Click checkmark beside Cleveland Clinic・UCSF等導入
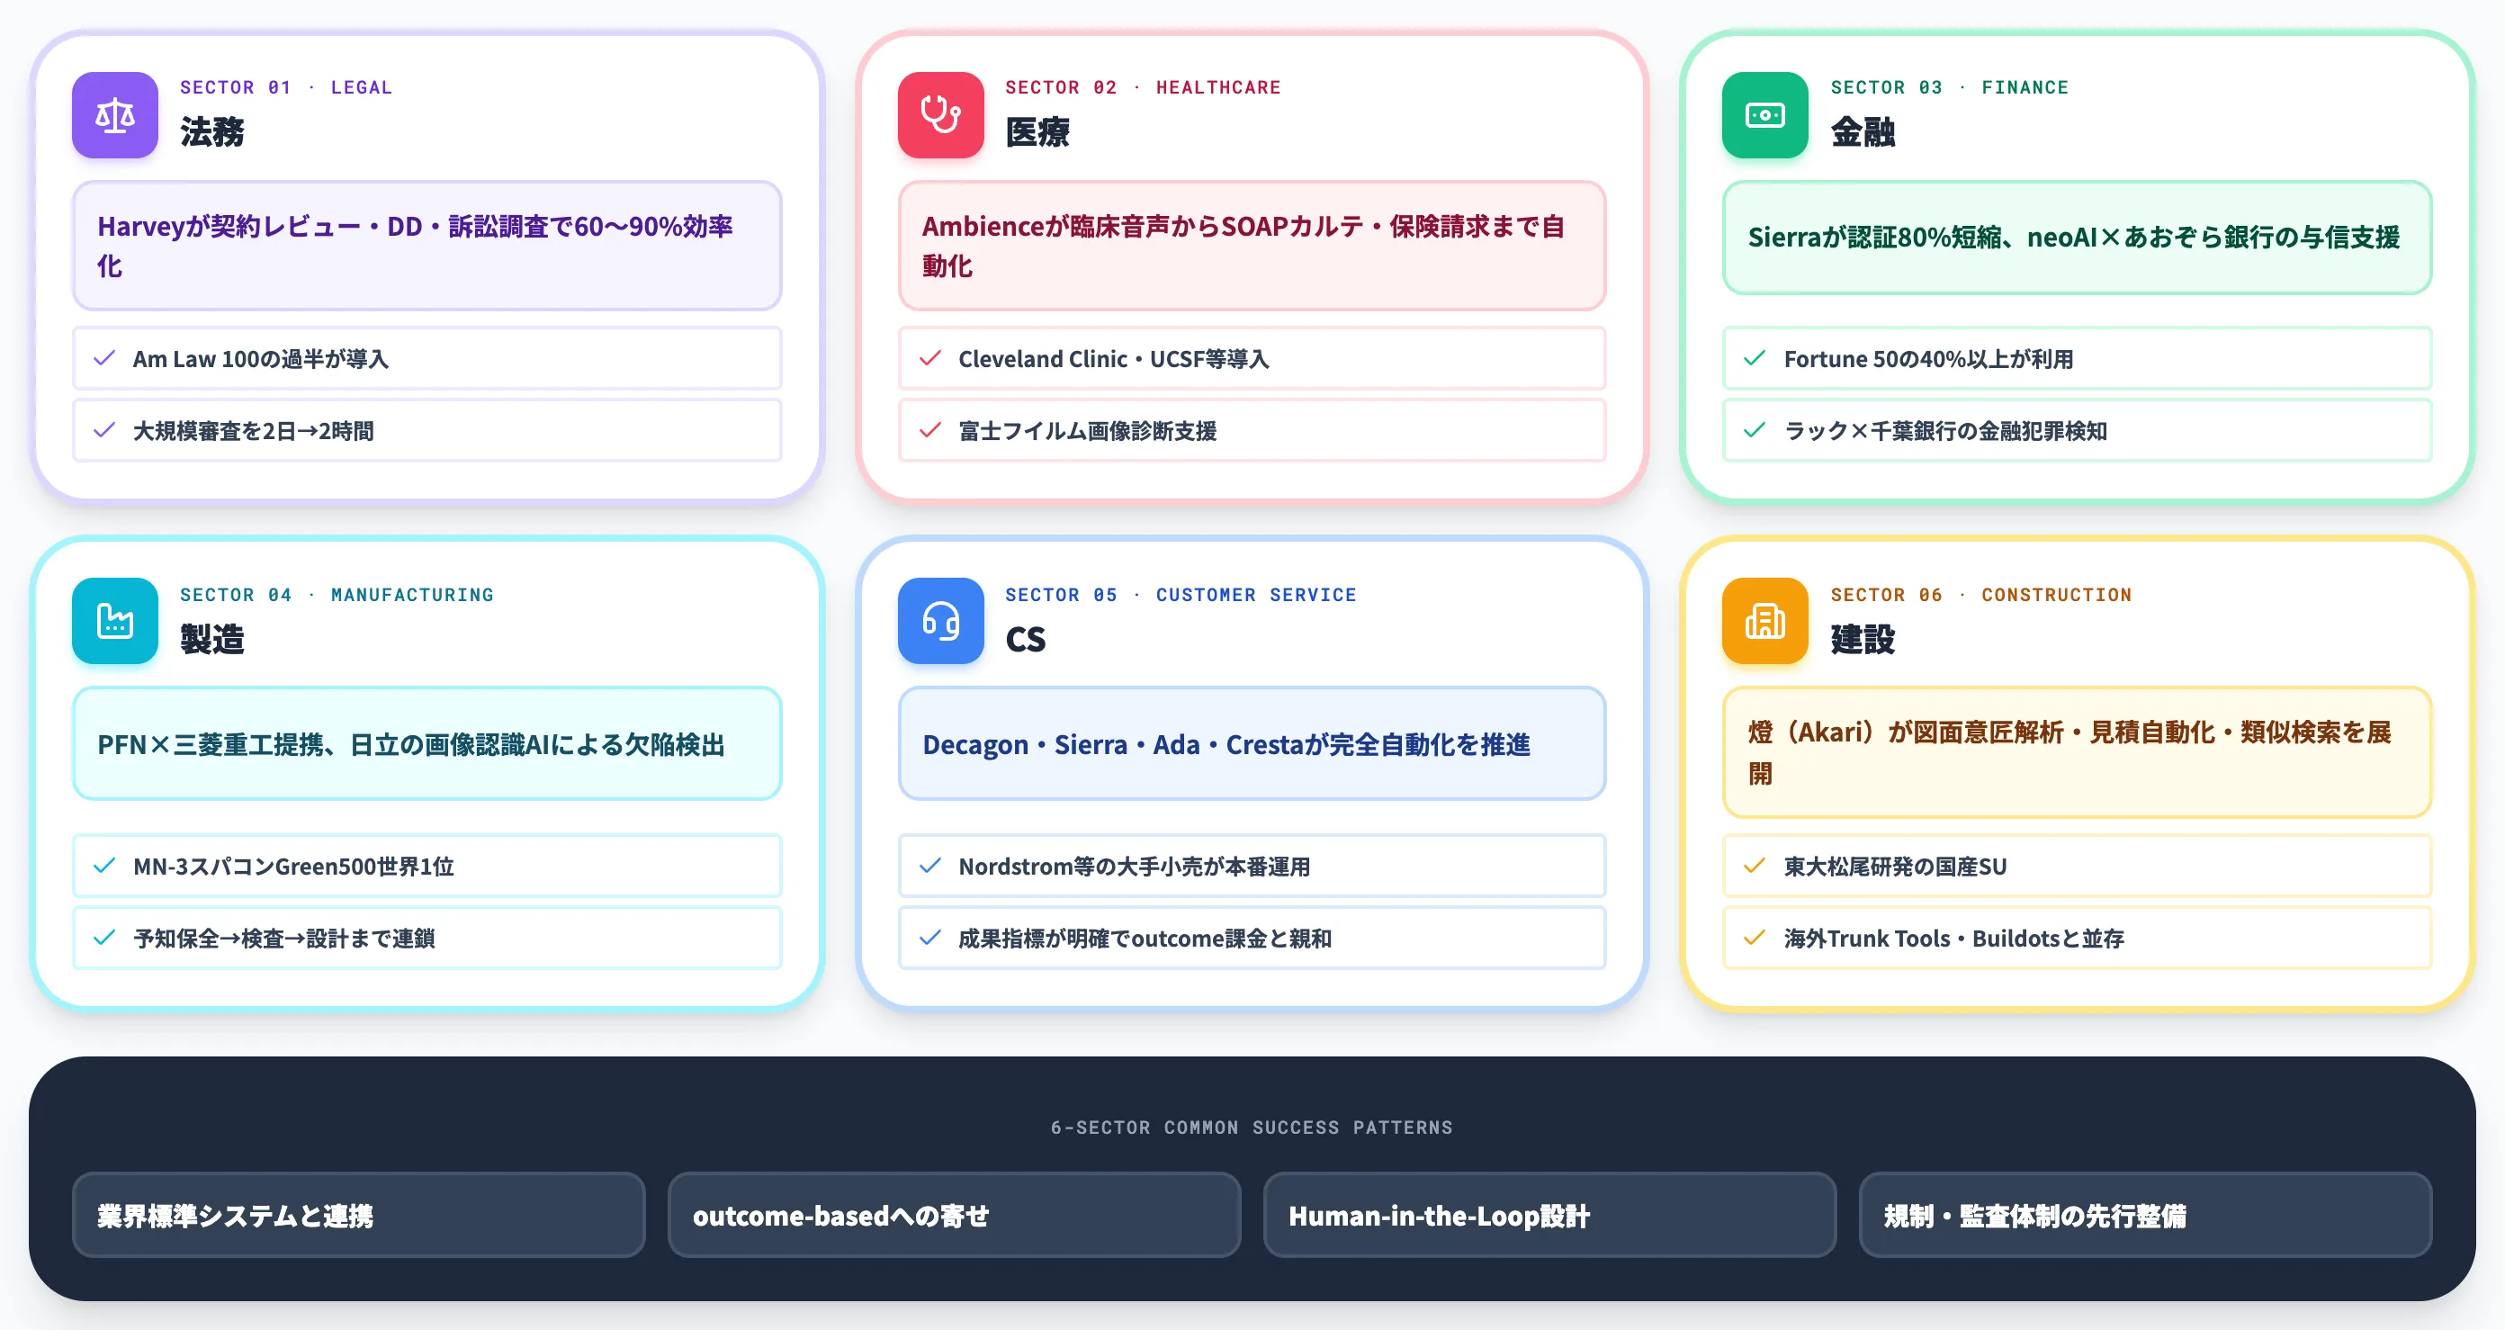This screenshot has height=1330, width=2505. coord(929,359)
